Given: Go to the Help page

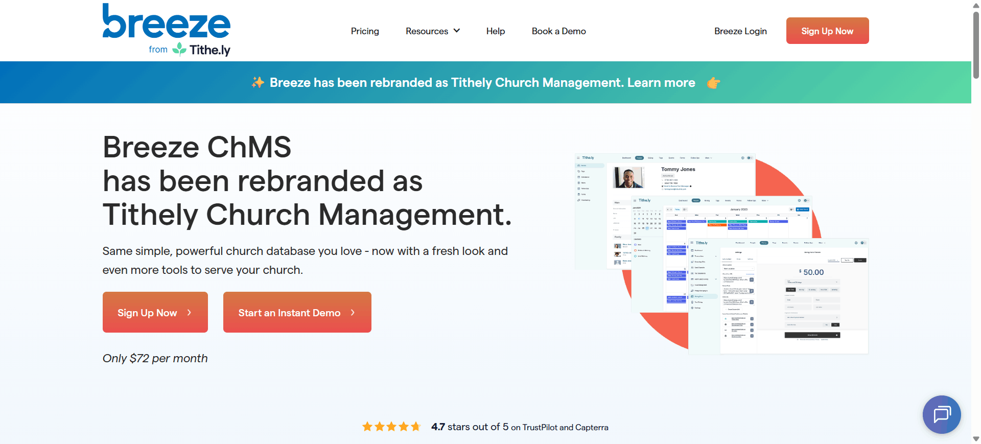Looking at the screenshot, I should coord(496,31).
